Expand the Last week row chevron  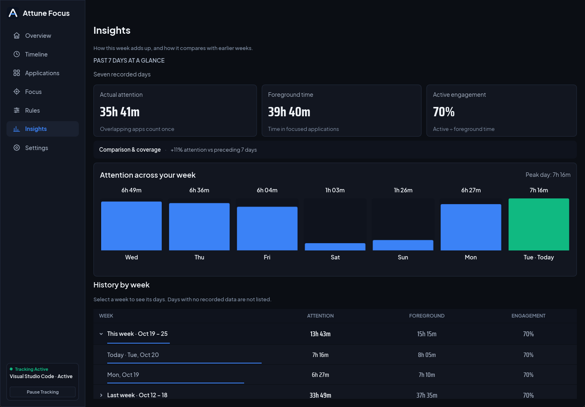(101, 395)
